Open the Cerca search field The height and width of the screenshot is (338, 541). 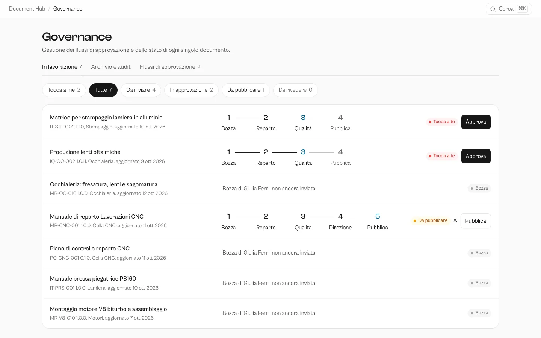[x=509, y=9]
